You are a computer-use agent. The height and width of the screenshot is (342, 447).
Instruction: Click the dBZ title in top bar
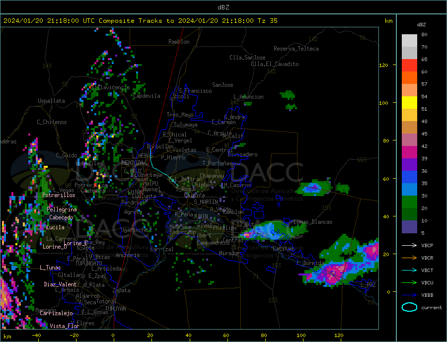pos(223,7)
